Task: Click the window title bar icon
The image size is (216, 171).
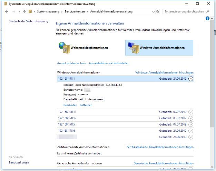Action: pyautogui.click(x=6, y=4)
